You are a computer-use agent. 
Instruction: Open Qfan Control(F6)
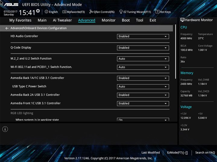point(102,12)
